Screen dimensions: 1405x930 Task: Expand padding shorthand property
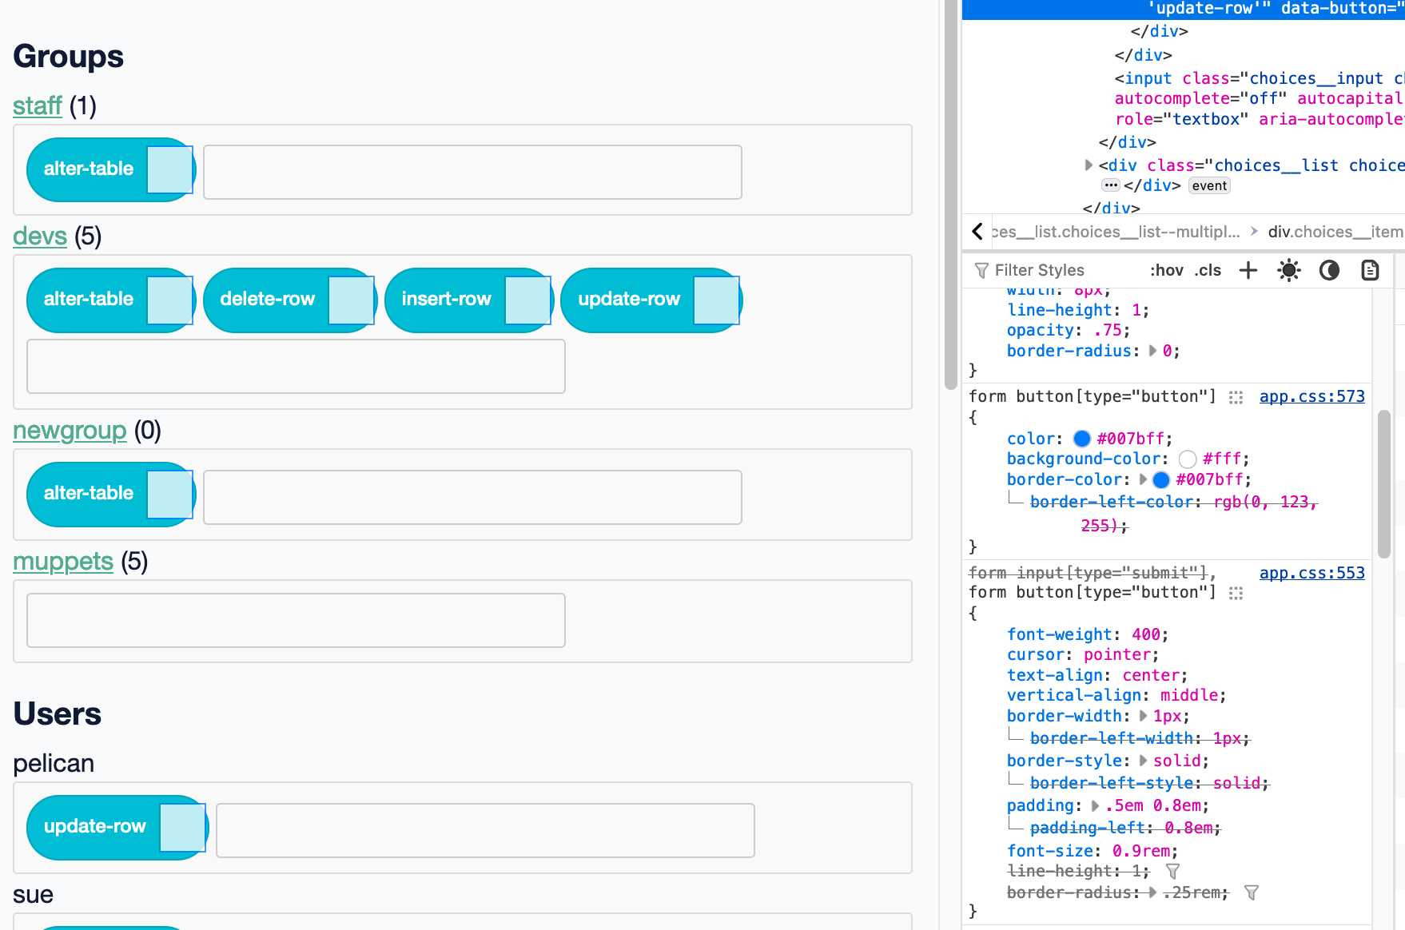click(x=1096, y=805)
